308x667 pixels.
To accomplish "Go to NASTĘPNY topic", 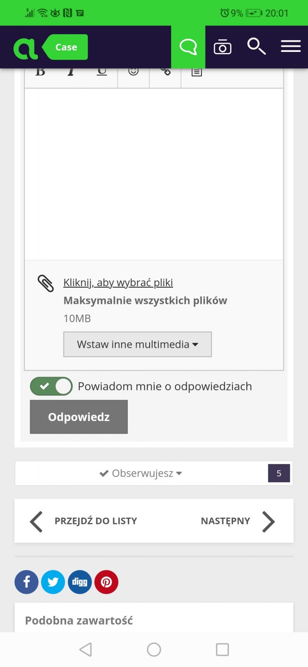I will click(237, 521).
